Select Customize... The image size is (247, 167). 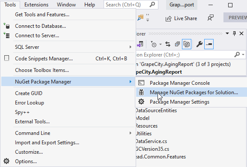(68, 152)
